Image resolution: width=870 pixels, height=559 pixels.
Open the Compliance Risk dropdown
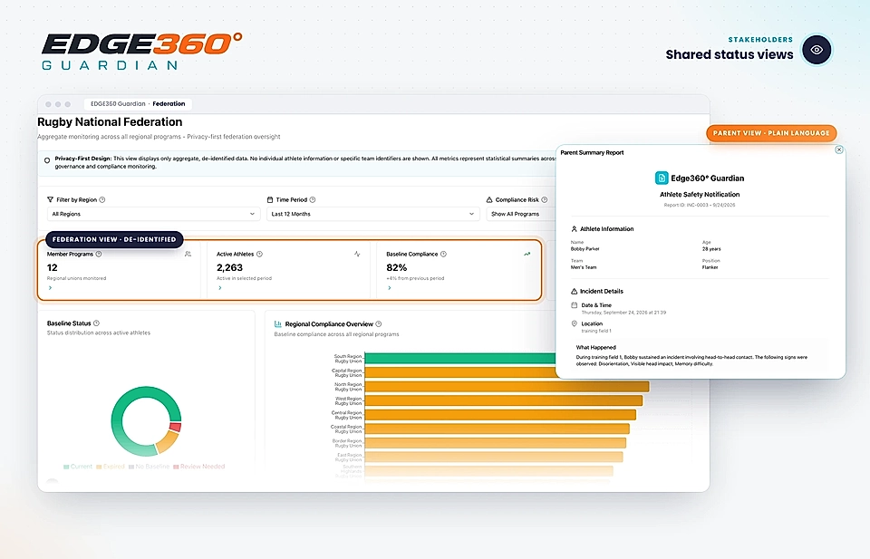point(521,214)
